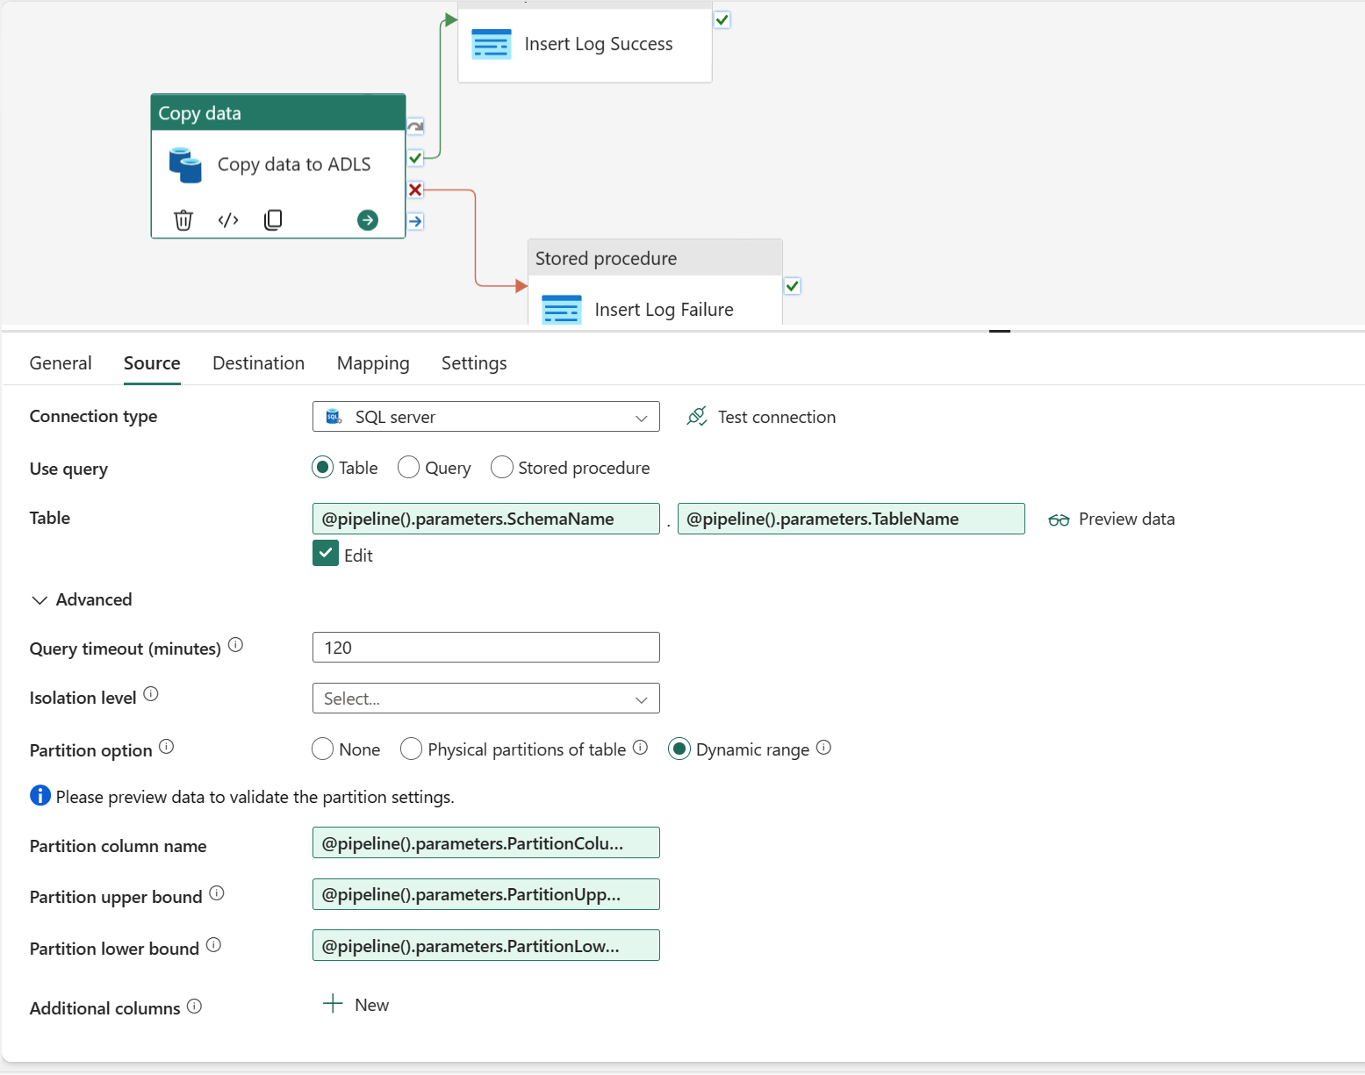1365x1075 pixels.
Task: Click the Partition option info icon
Action: pos(167,747)
